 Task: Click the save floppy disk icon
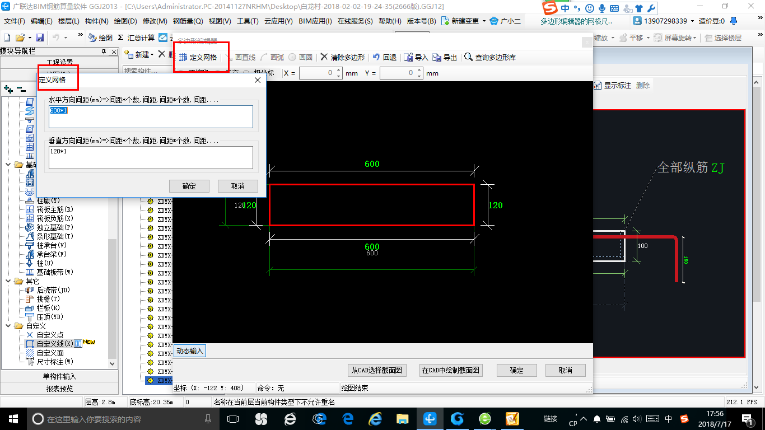[40, 38]
